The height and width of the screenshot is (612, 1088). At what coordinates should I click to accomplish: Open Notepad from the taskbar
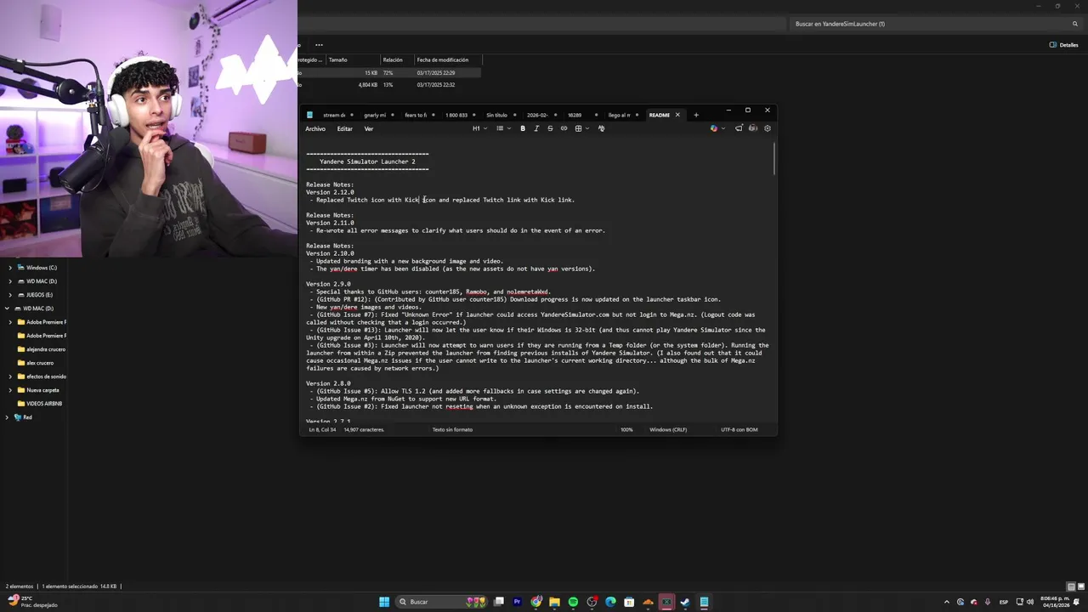pyautogui.click(x=704, y=602)
